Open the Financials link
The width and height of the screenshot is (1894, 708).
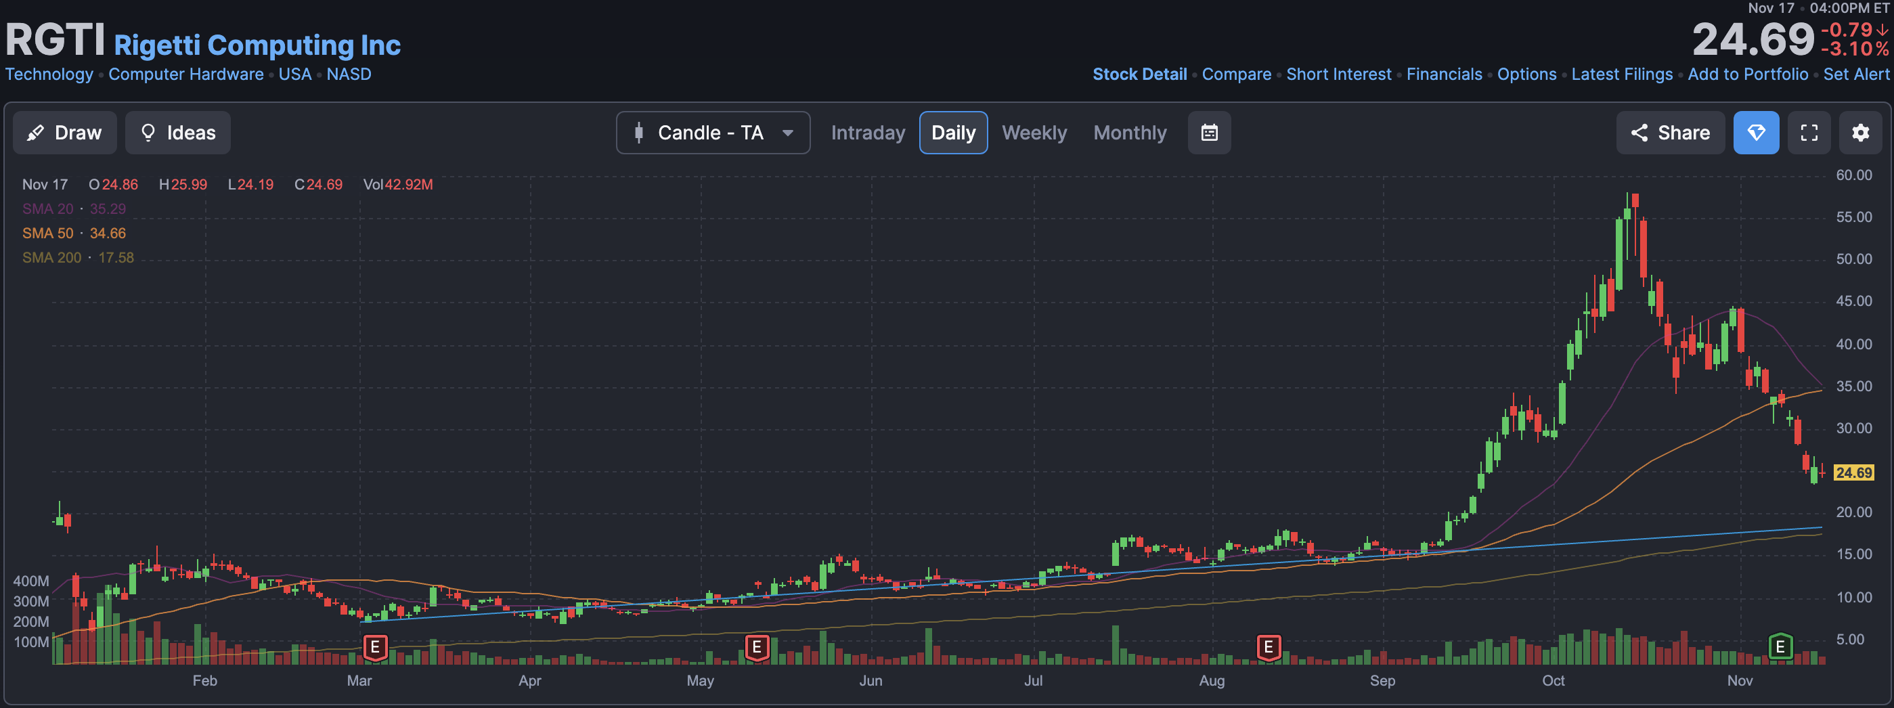click(x=1444, y=74)
